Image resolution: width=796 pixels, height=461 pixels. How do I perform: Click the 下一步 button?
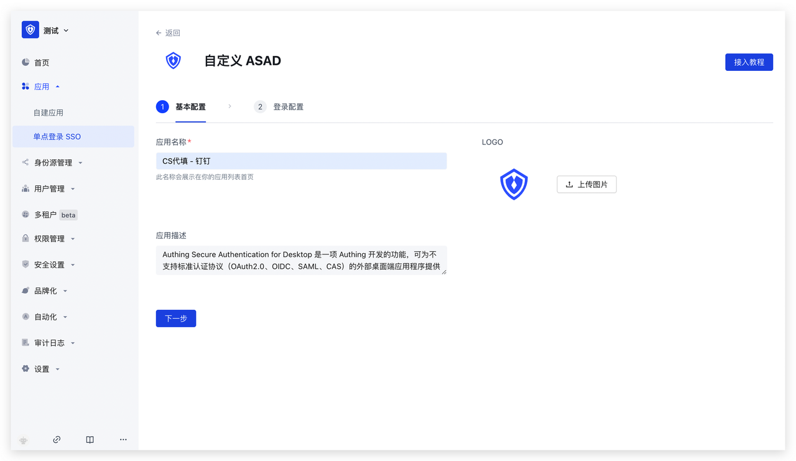point(176,319)
